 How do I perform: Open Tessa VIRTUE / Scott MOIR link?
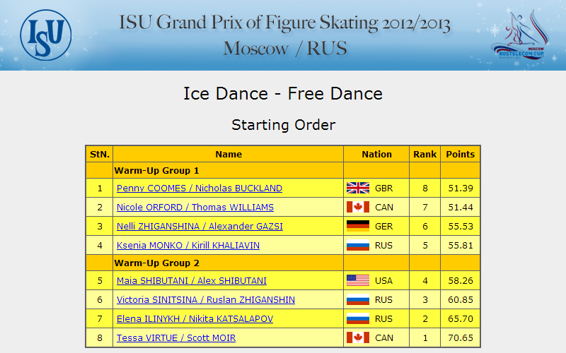[x=176, y=338]
